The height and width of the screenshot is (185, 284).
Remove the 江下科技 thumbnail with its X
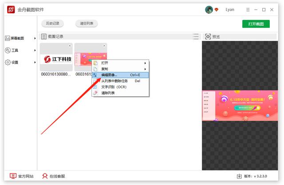(x=70, y=46)
